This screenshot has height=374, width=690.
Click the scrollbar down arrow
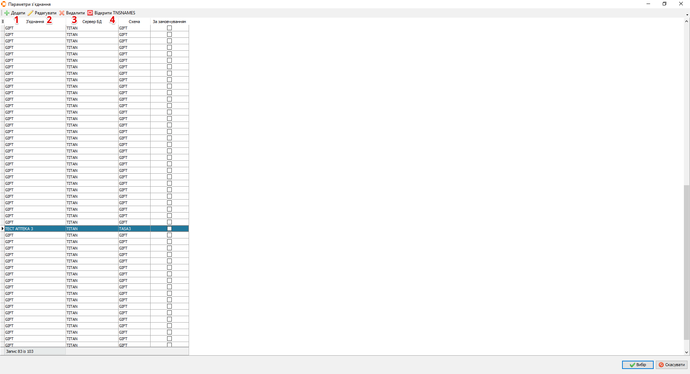pyautogui.click(x=686, y=352)
